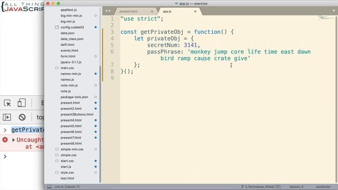
Task: Open present3Buttons.html in the sidebar
Action: point(77,115)
